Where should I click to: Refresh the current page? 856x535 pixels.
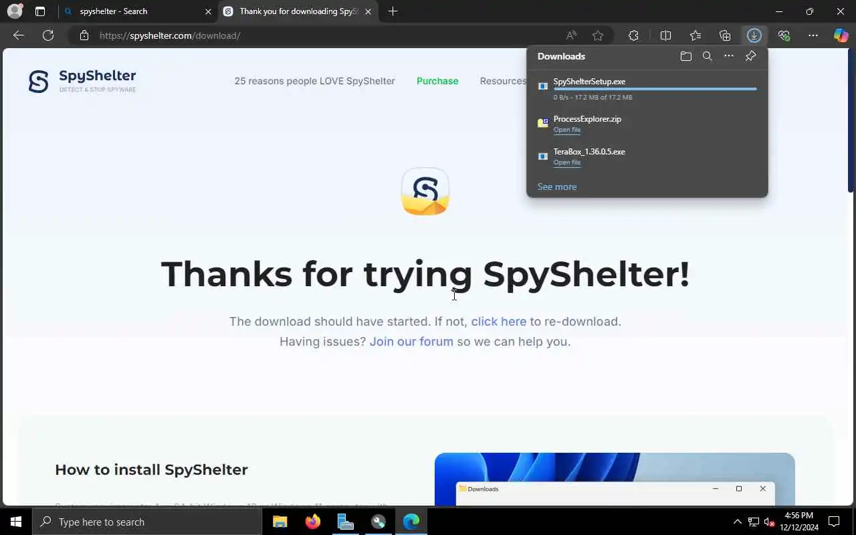click(x=48, y=35)
